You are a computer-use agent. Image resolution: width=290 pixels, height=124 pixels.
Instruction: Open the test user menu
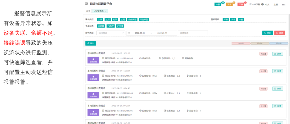(x=283, y=5)
